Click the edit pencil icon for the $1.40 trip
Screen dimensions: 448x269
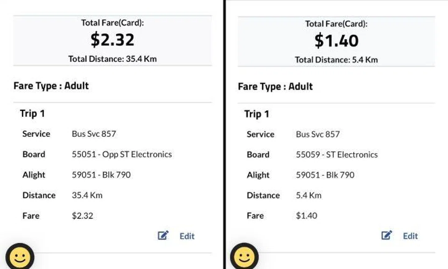point(387,235)
